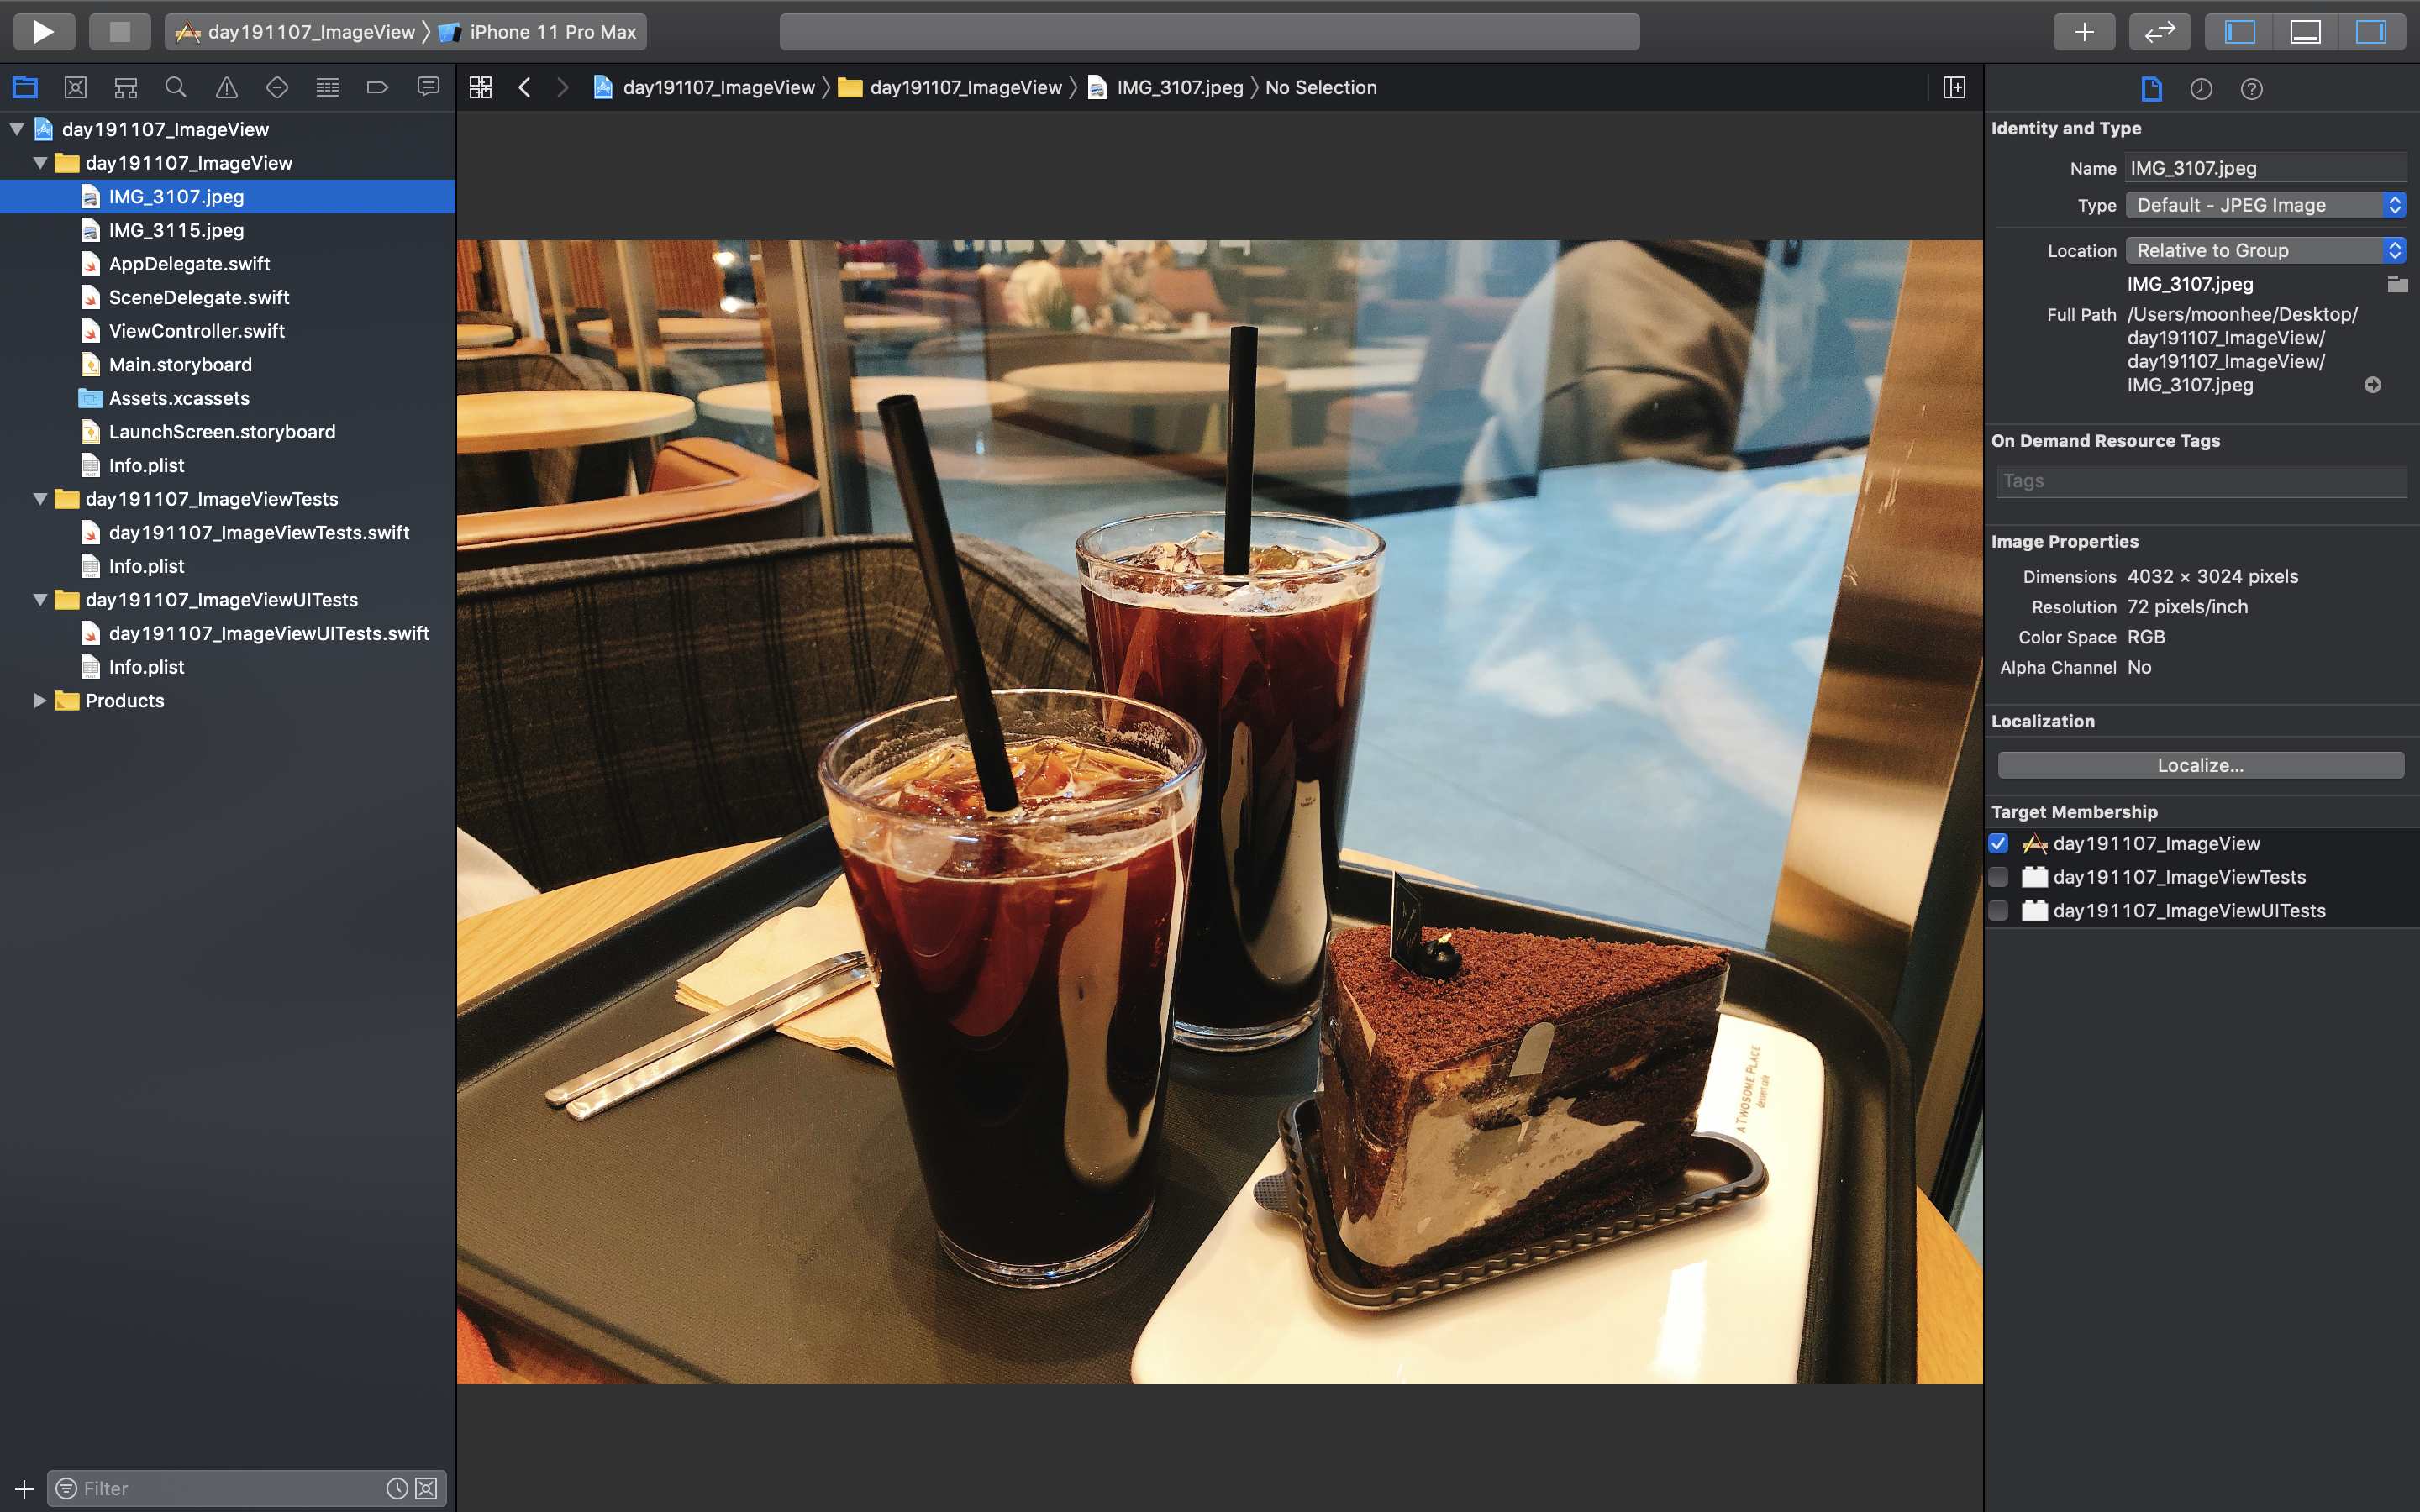
Task: Open the Location Relative to Group dropdown
Action: (x=2265, y=250)
